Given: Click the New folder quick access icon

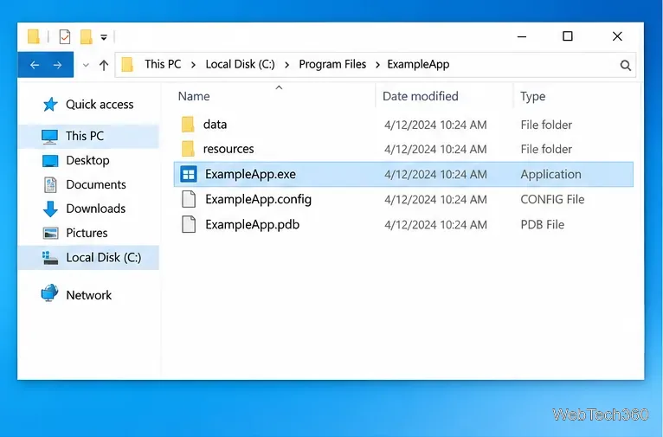Looking at the screenshot, I should [87, 36].
